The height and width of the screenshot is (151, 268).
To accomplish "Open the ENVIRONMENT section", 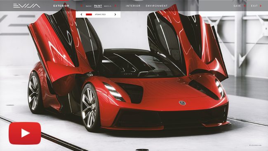I will click(157, 6).
